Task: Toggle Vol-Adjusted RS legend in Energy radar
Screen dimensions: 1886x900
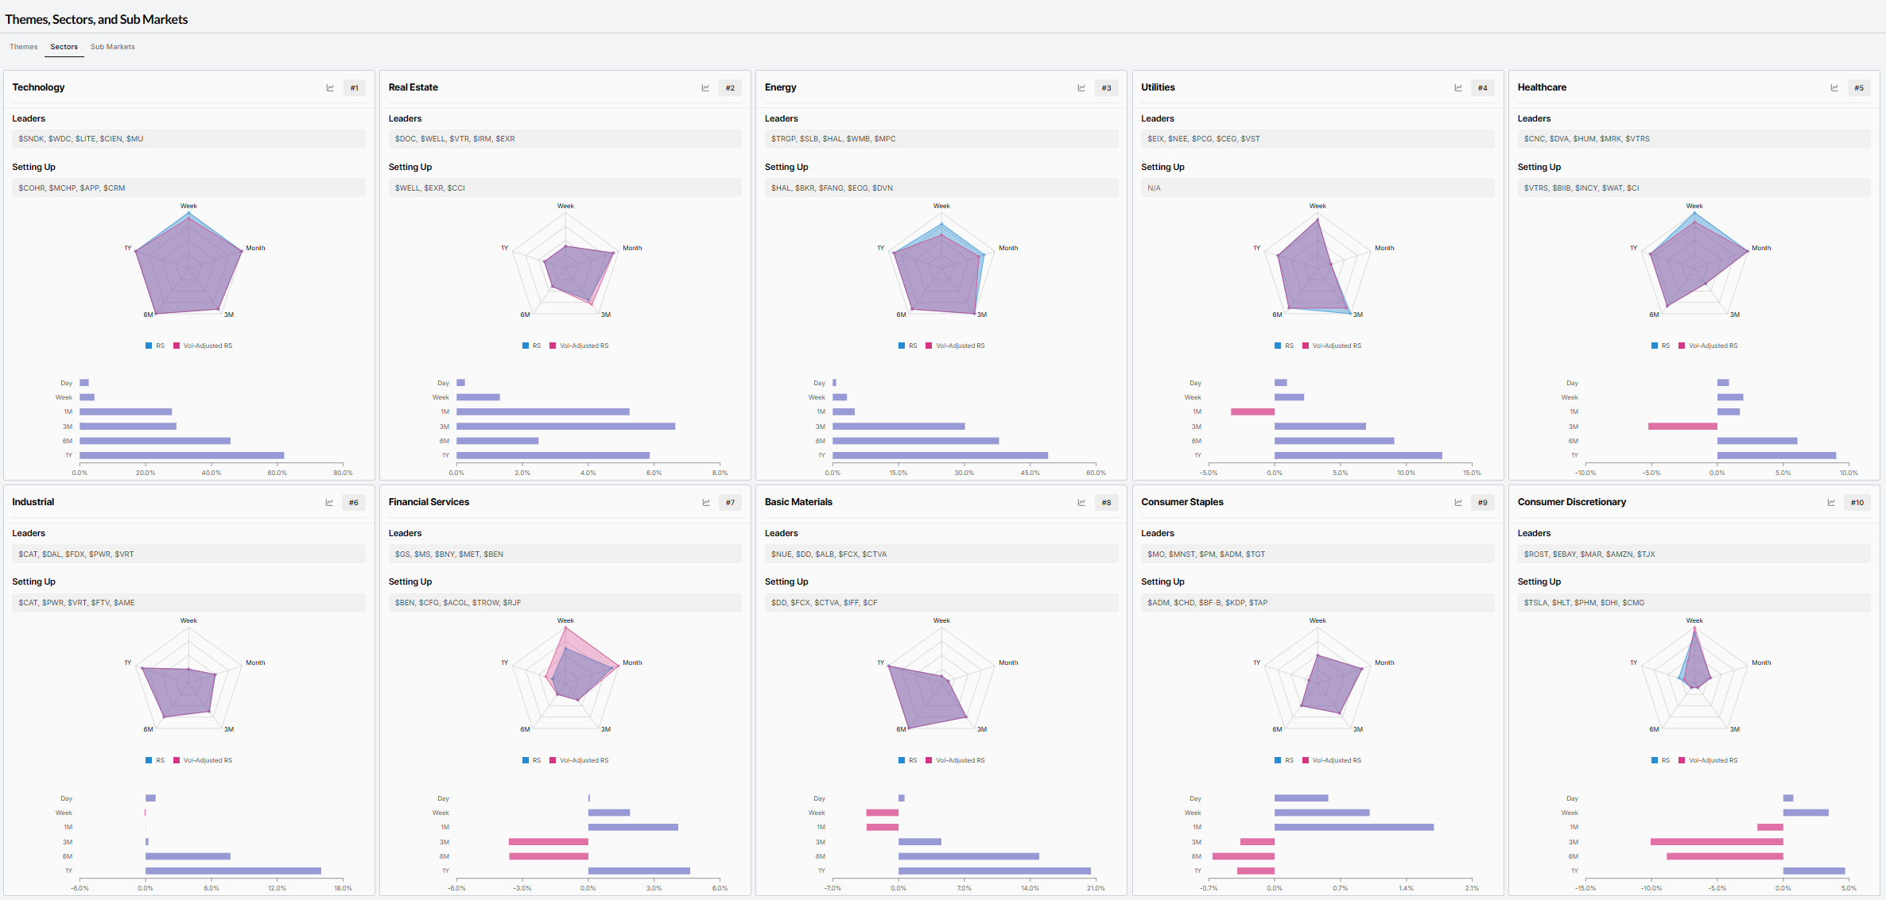Action: coord(955,346)
